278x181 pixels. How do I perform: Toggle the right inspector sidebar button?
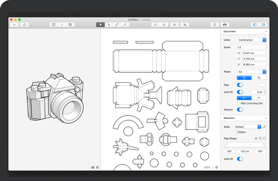[263, 25]
